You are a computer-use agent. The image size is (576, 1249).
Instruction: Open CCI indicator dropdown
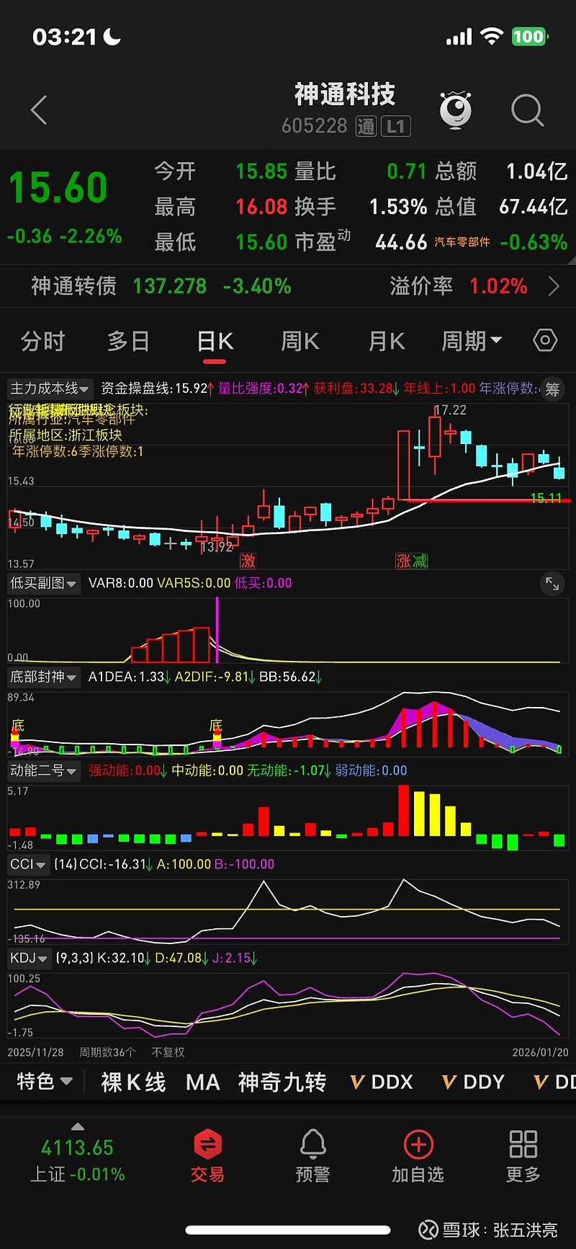point(28,864)
